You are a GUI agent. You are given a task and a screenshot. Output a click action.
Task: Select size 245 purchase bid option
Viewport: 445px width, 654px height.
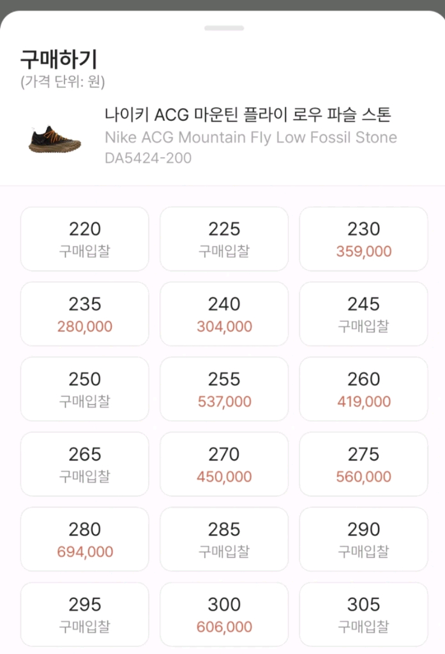[x=363, y=314]
